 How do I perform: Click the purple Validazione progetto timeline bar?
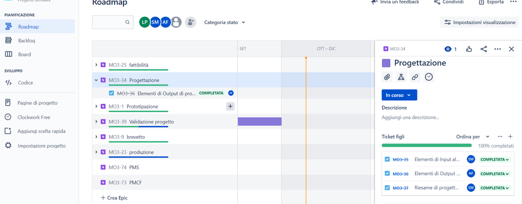(x=260, y=122)
